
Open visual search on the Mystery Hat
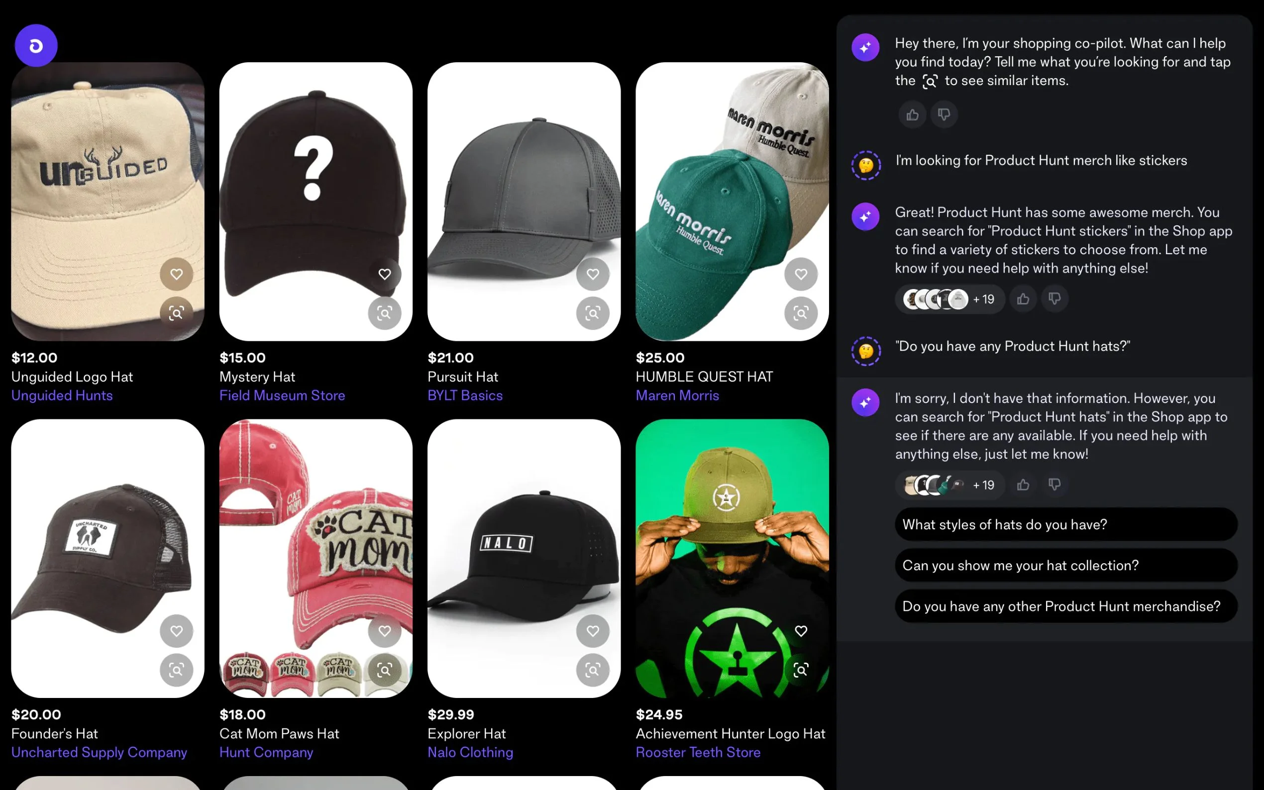pyautogui.click(x=385, y=312)
